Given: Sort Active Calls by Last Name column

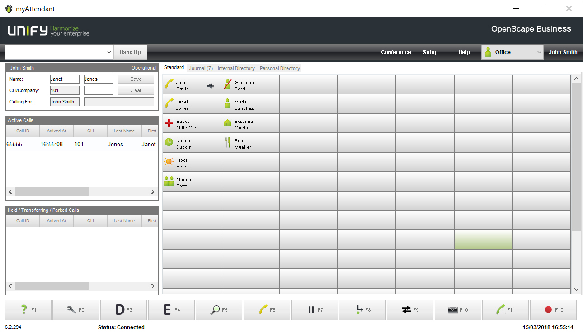Looking at the screenshot, I should click(124, 131).
